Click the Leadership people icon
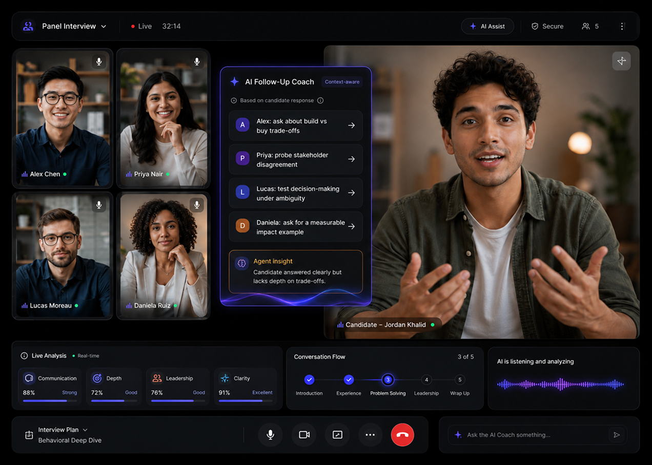Image resolution: width=652 pixels, height=465 pixels. click(x=157, y=378)
